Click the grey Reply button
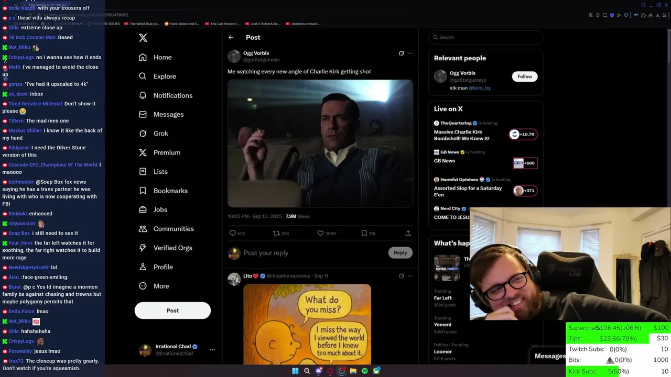This screenshot has height=377, width=671. [401, 252]
